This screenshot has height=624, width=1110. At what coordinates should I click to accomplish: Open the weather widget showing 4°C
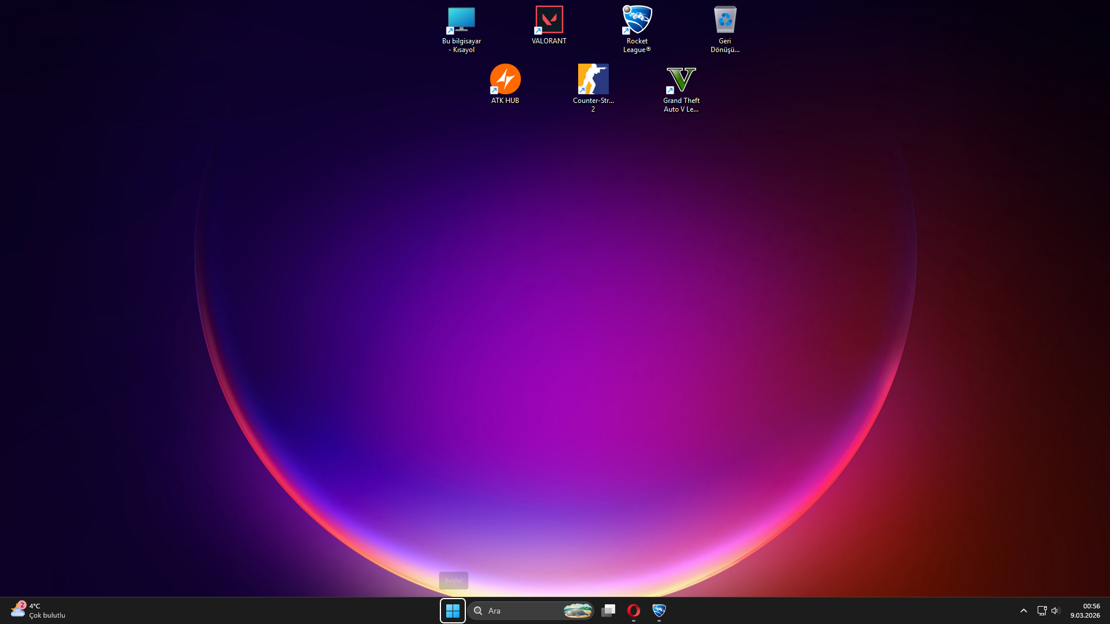(x=38, y=611)
